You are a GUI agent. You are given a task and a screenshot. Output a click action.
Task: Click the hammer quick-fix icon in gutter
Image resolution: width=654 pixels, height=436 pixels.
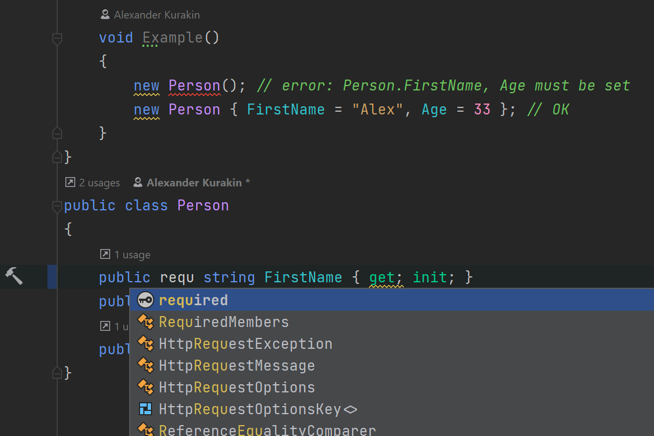14,276
